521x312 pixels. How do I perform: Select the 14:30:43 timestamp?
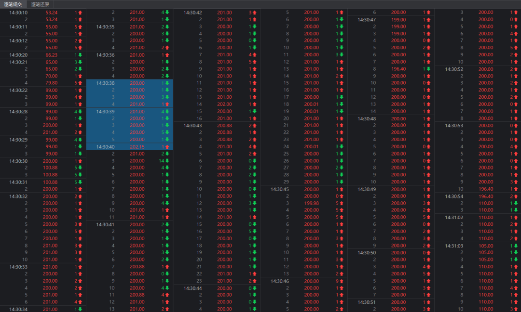[x=192, y=126]
